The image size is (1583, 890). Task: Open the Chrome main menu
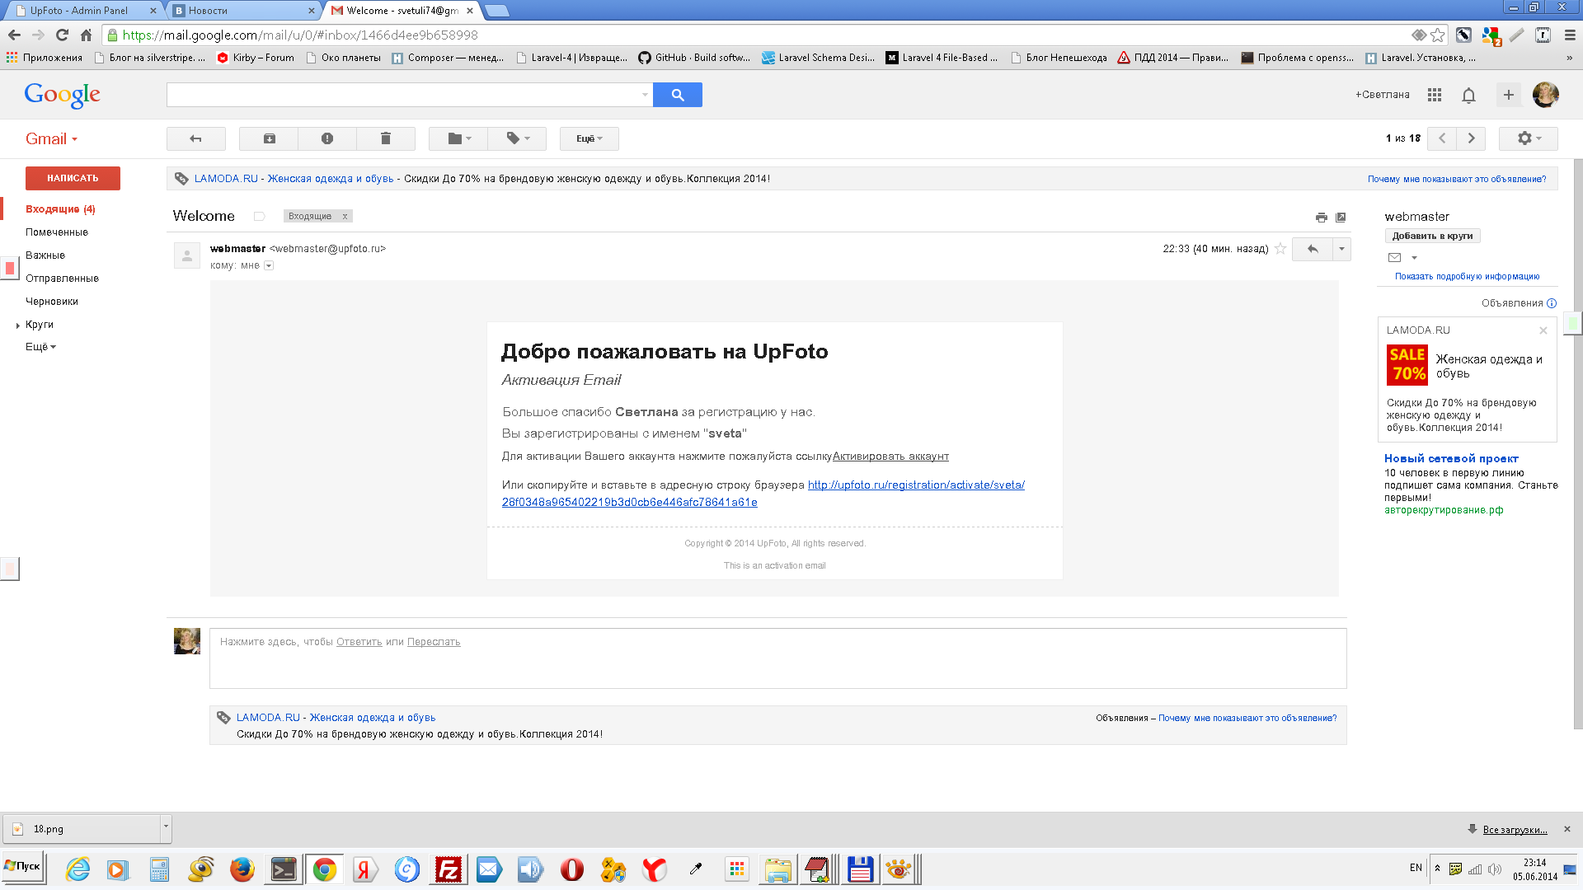coord(1569,35)
